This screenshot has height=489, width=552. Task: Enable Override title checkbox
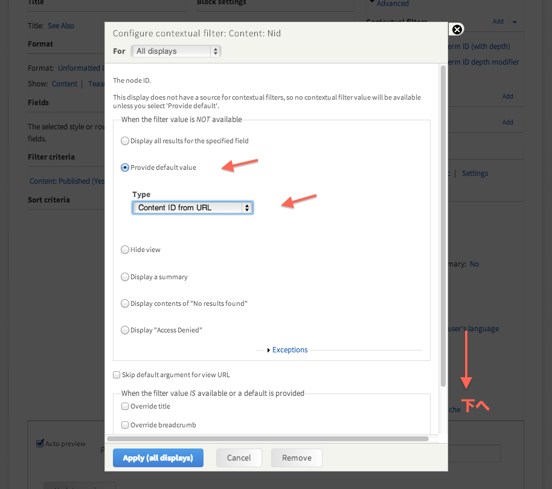[124, 406]
